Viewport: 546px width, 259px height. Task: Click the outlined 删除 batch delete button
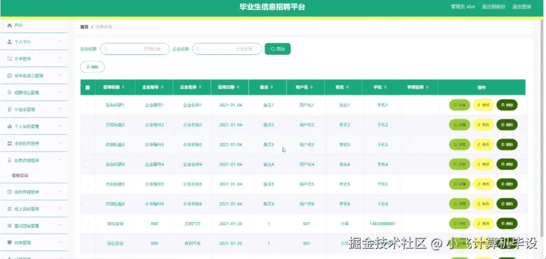[92, 67]
